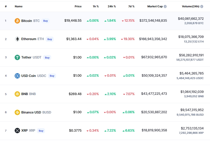
Task: Click BNB 1h change 0.20%
Action: pos(93,94)
